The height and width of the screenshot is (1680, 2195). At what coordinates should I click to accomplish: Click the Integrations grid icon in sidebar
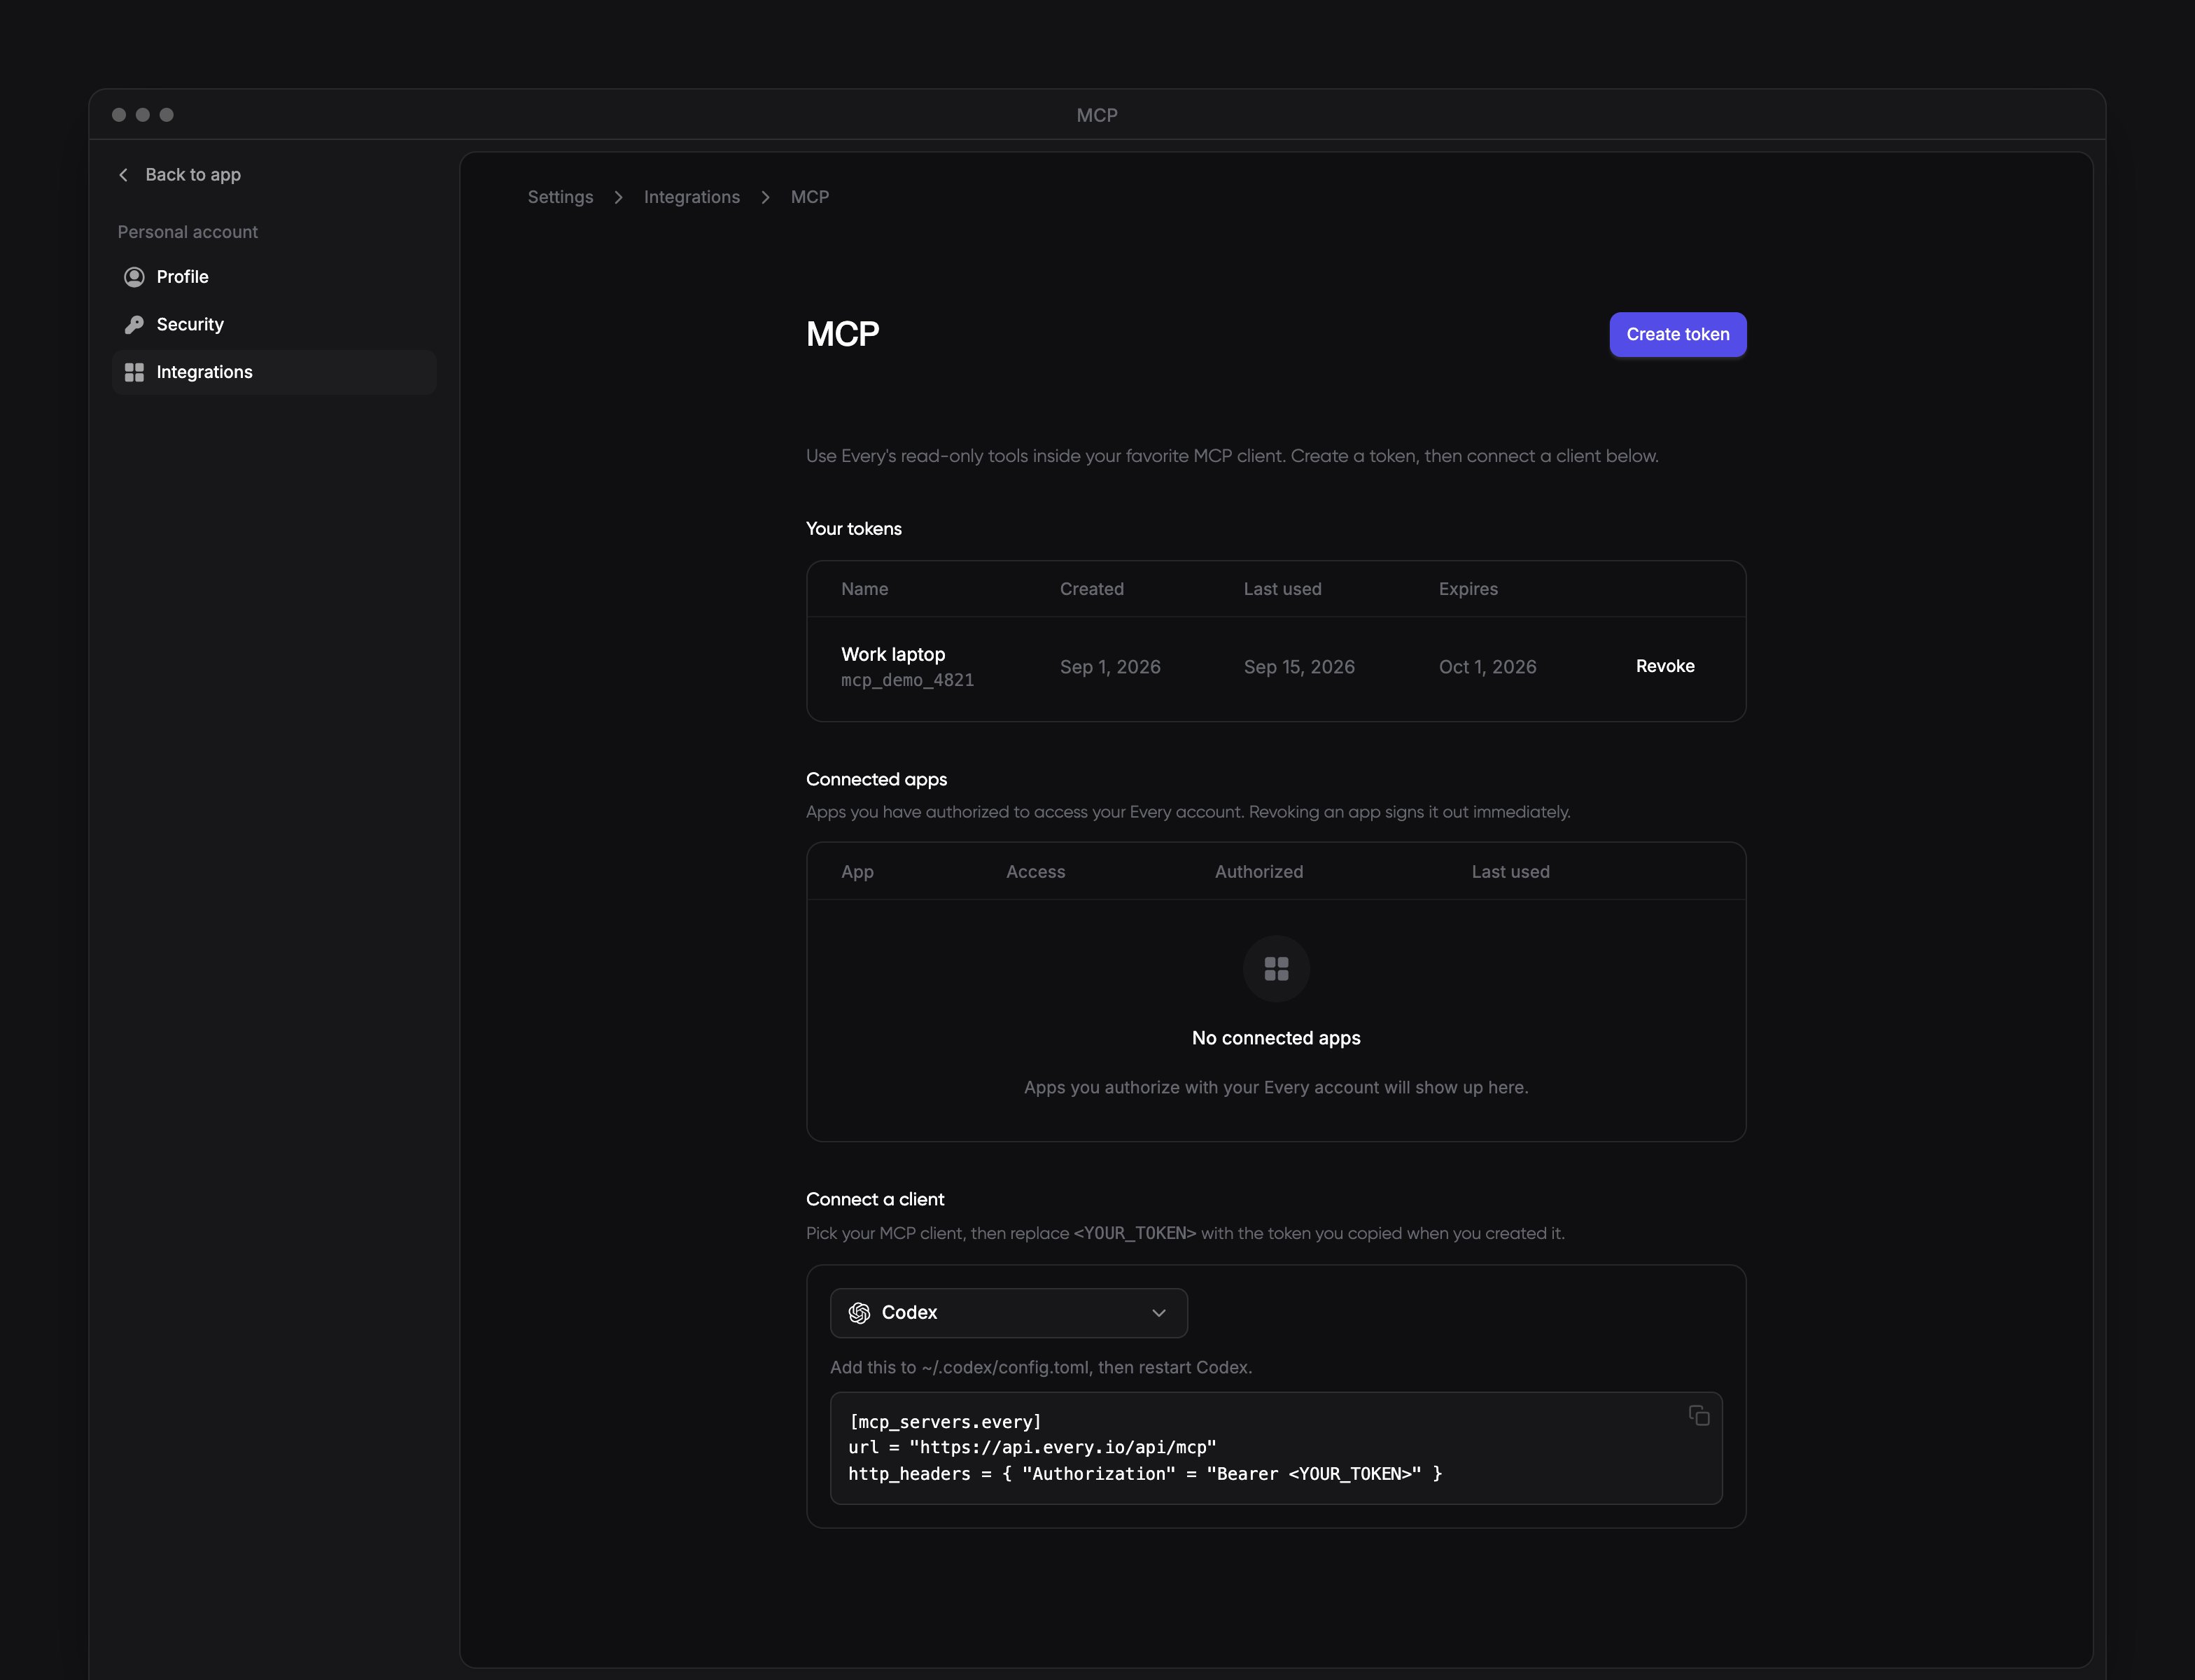coord(134,372)
